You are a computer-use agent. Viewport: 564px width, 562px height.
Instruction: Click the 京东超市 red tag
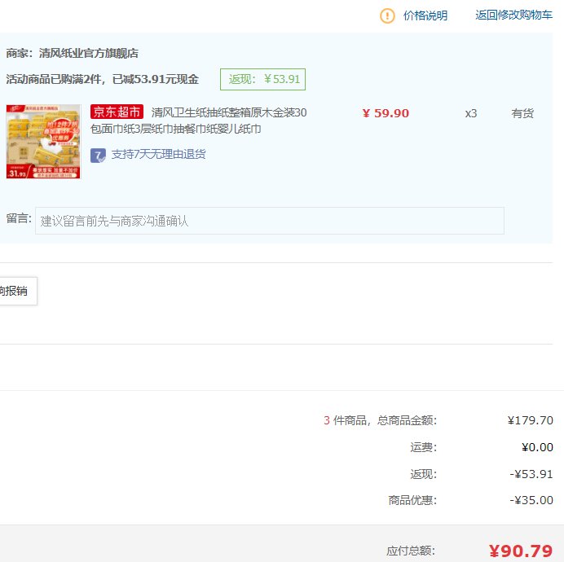(x=117, y=112)
